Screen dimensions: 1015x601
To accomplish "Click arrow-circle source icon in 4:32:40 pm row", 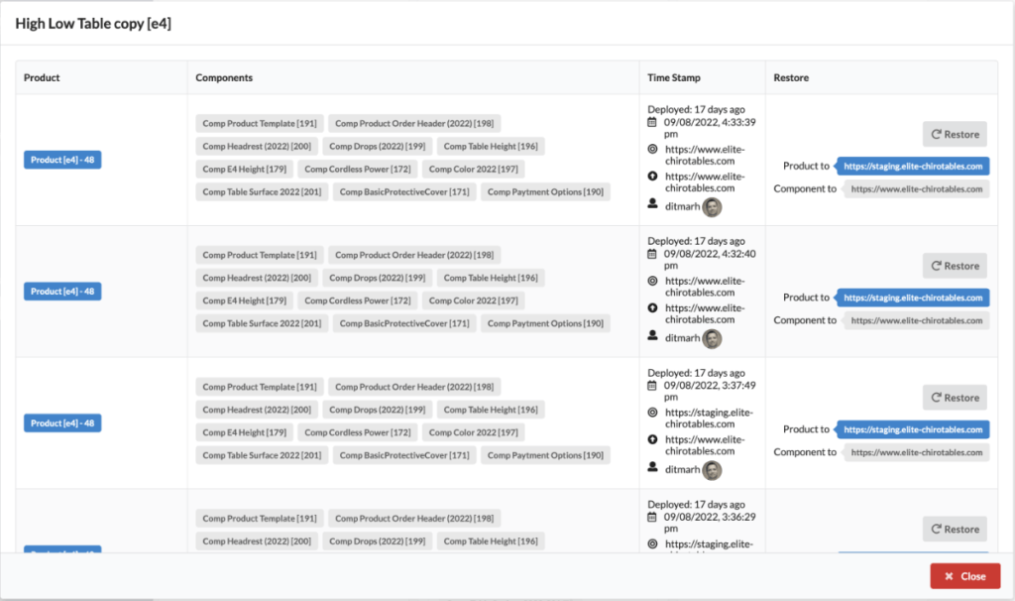I will 652,307.
